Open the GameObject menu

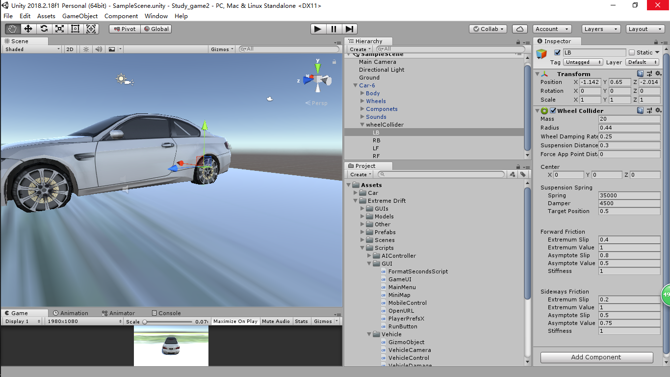pyautogui.click(x=80, y=16)
